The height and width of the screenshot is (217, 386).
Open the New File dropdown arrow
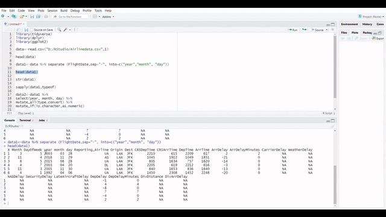8,17
